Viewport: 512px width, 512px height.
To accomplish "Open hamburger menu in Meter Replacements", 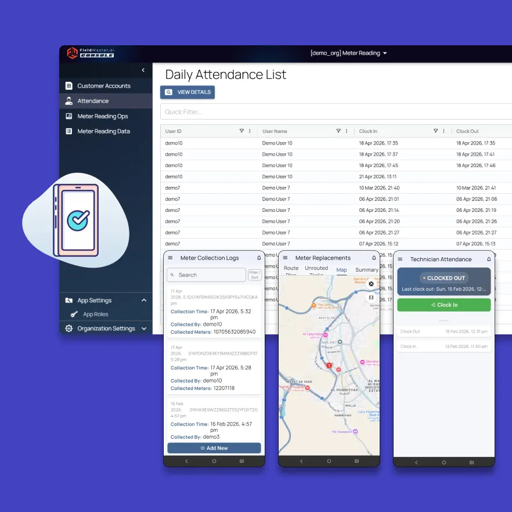I will (285, 258).
